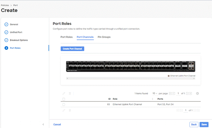
Task: Click the '1 items found' text
Action: (141, 94)
